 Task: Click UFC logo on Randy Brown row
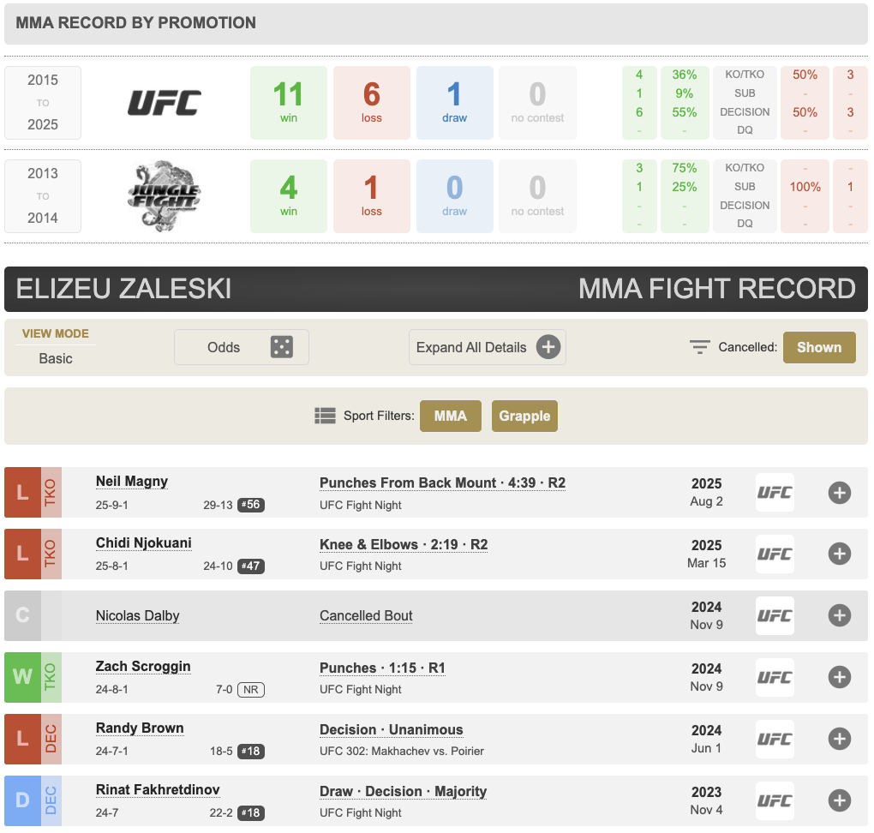[x=775, y=740]
